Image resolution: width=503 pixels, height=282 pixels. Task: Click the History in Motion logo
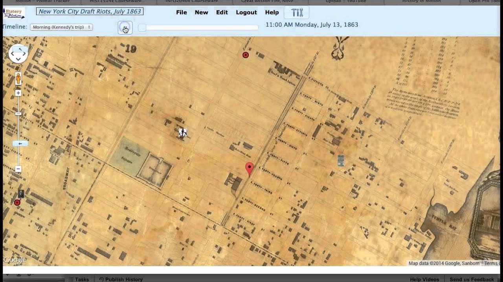pyautogui.click(x=14, y=13)
